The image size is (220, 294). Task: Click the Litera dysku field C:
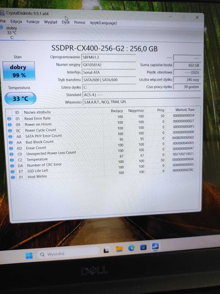tap(109, 87)
